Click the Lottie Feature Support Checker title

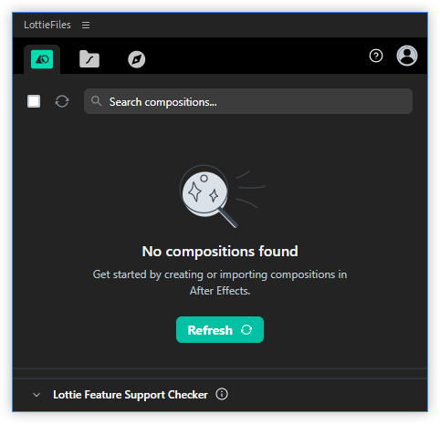pyautogui.click(x=131, y=395)
